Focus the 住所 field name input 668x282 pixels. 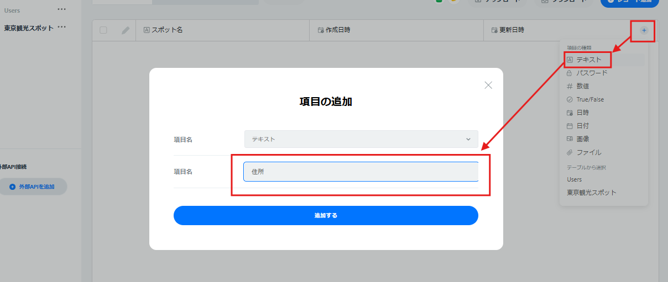click(x=361, y=172)
